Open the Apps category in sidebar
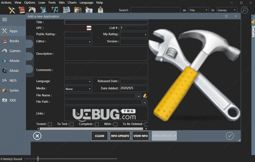Image resolution: width=255 pixels, height=162 pixels. (13, 31)
